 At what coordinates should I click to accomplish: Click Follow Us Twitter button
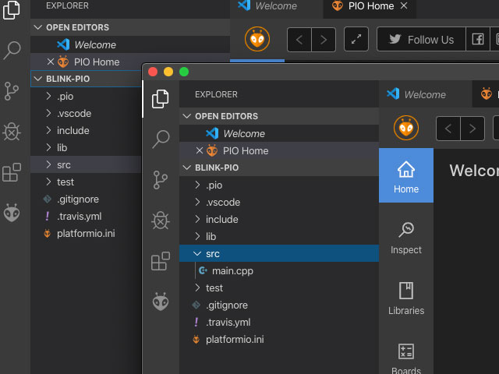pyautogui.click(x=420, y=40)
